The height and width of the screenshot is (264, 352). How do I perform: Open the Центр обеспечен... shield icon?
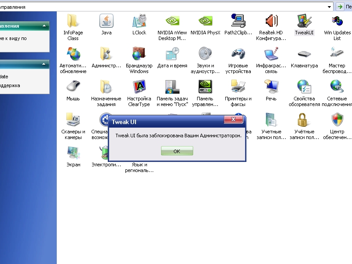(337, 120)
